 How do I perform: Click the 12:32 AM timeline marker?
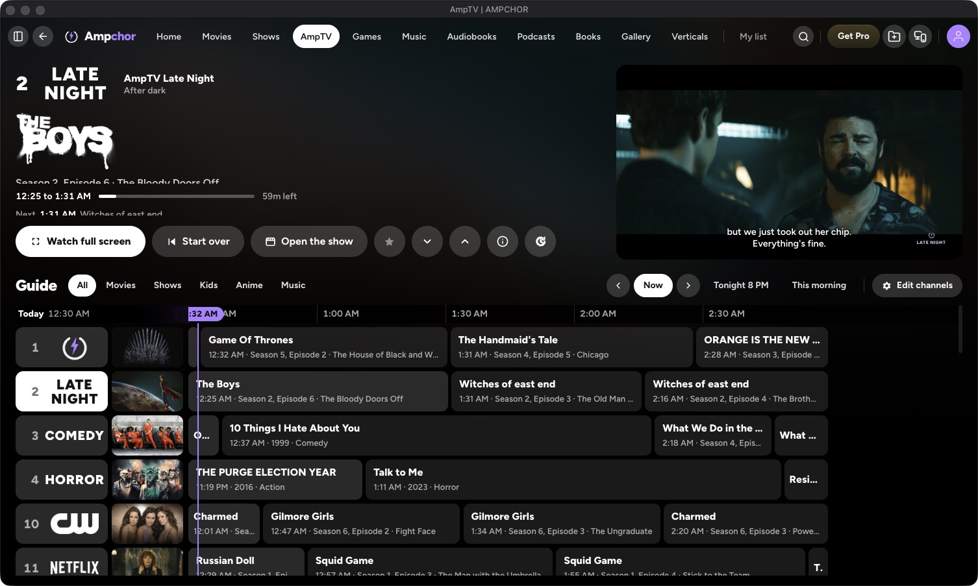coord(205,314)
